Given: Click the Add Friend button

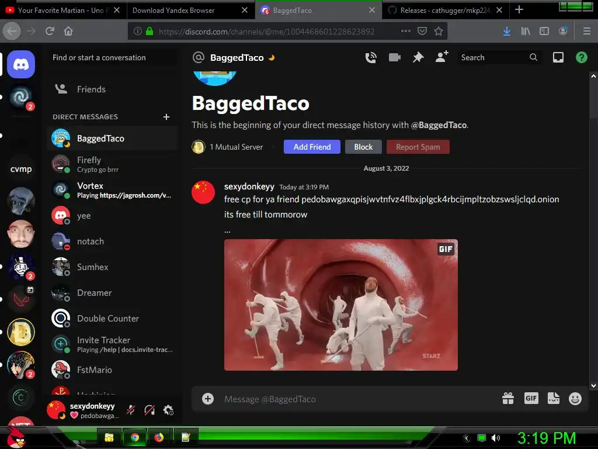Looking at the screenshot, I should (x=312, y=147).
